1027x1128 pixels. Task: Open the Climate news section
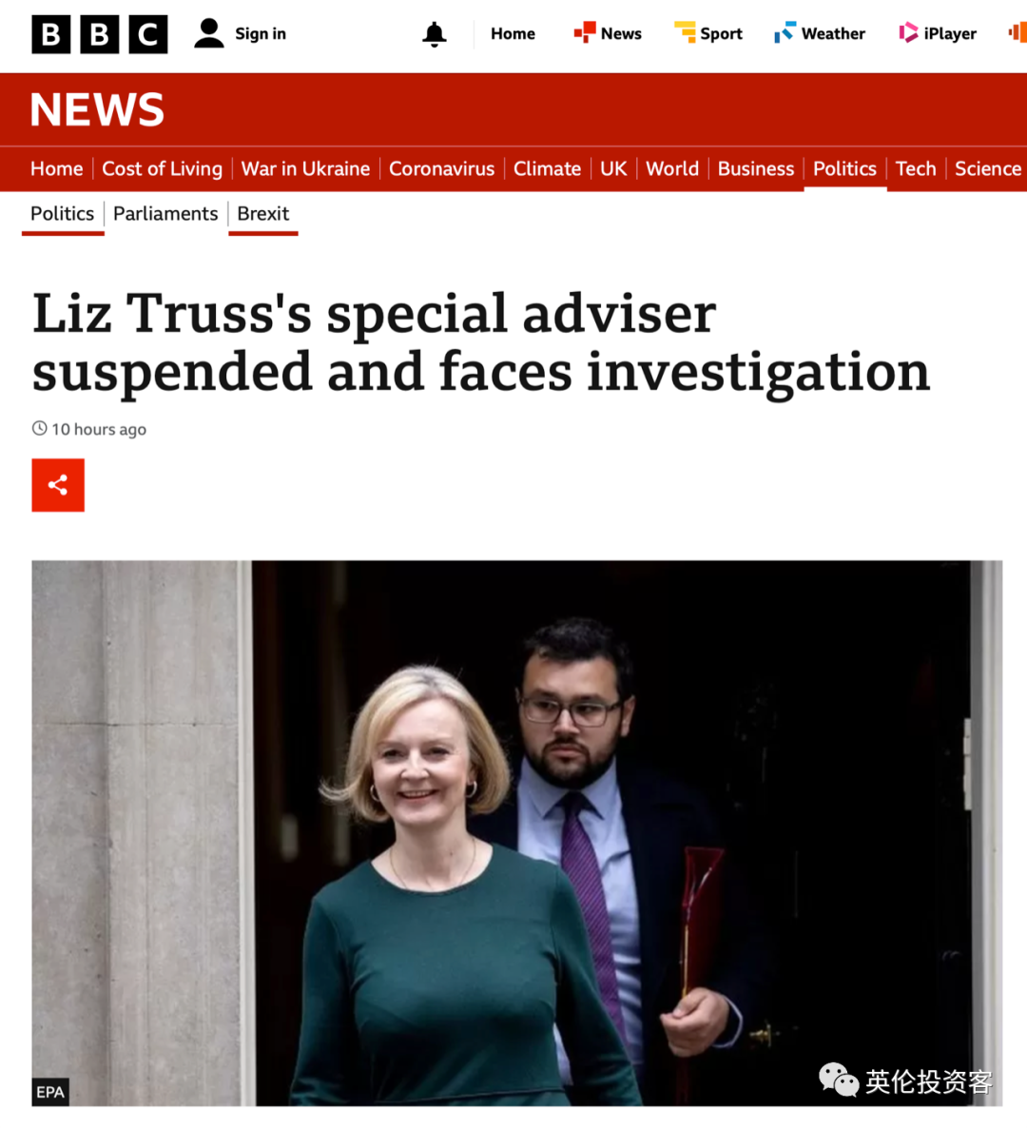coord(548,169)
